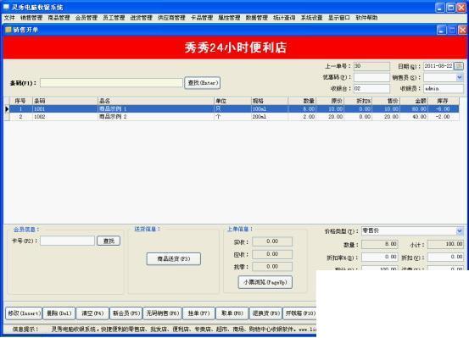
Task: Open the 卡品管理 menu
Action: tap(202, 18)
